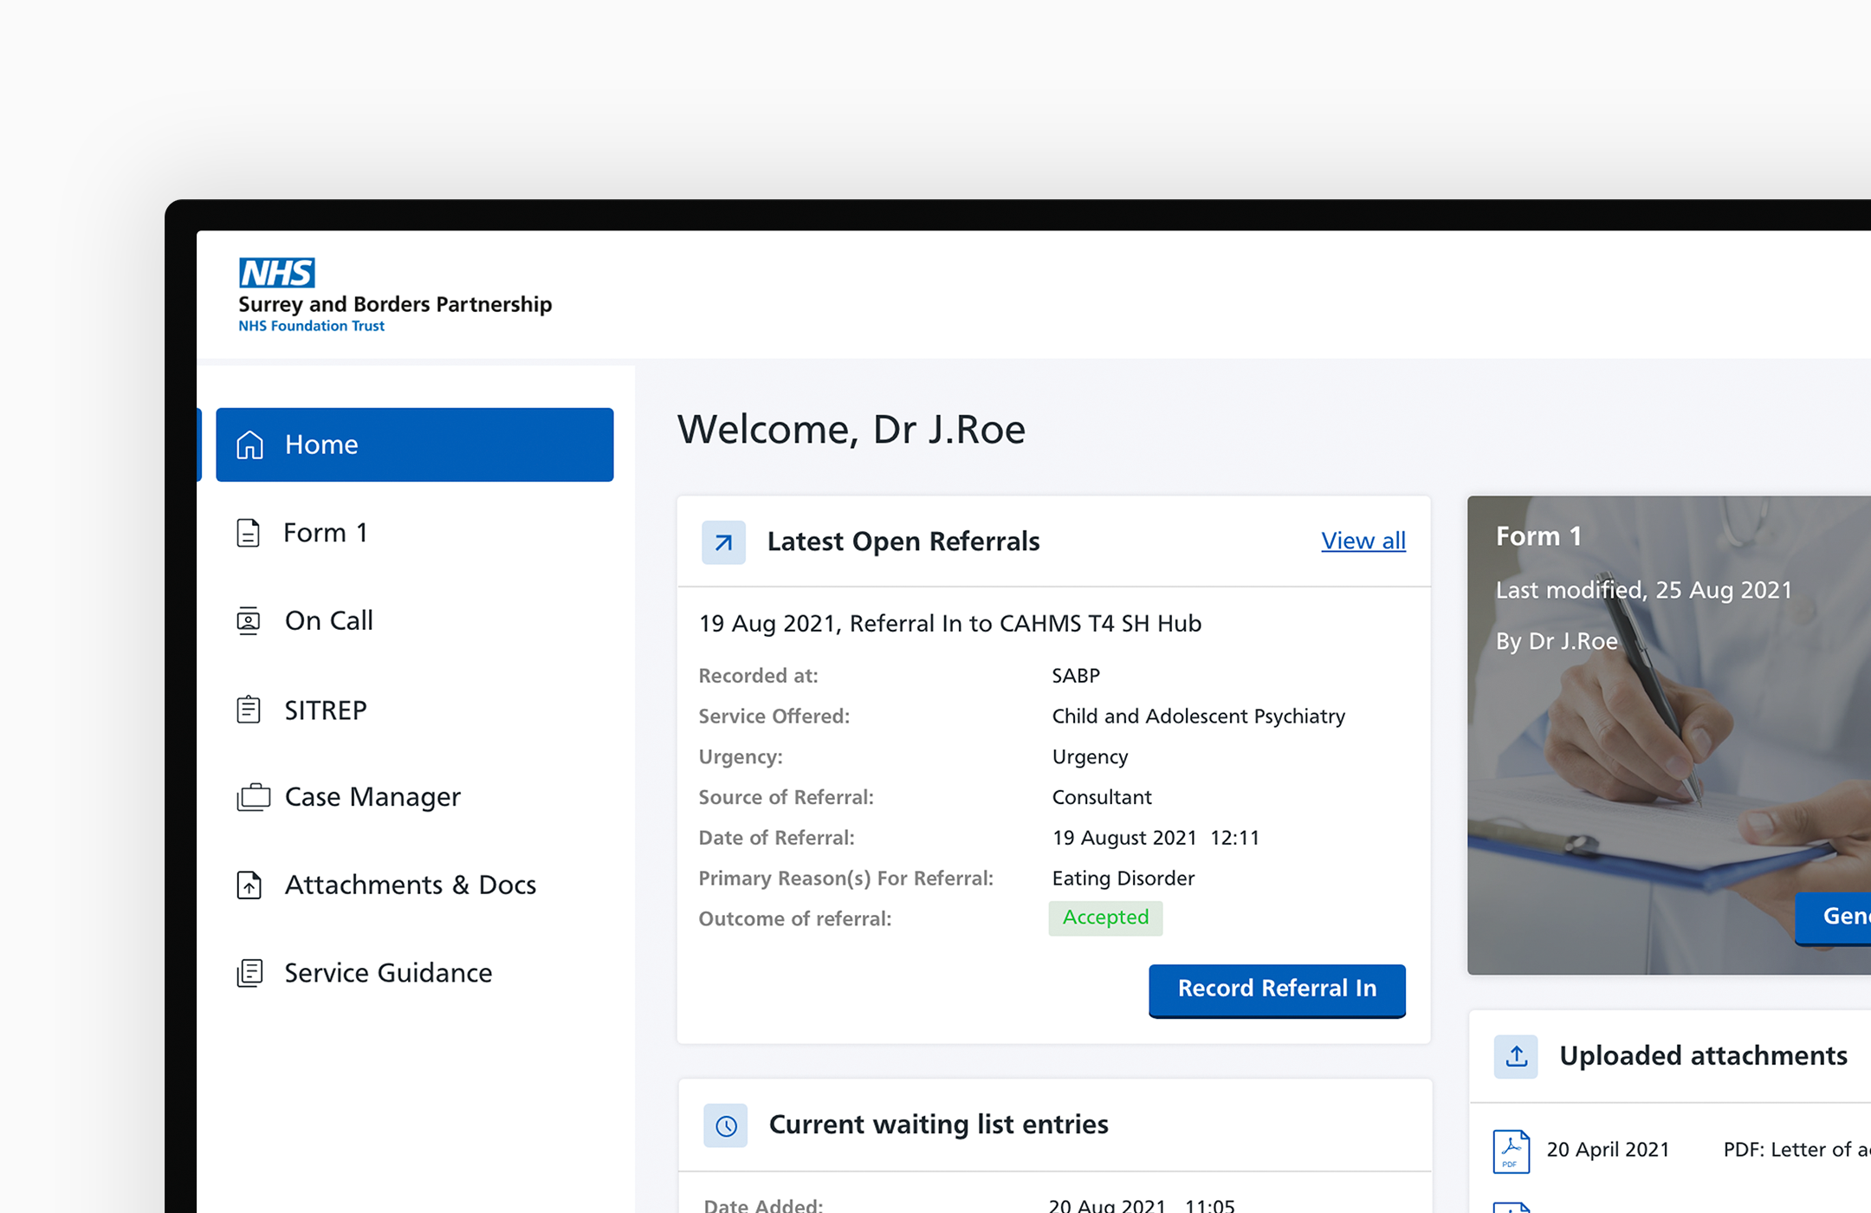This screenshot has height=1213, width=1871.
Task: Click the 'Welcome, Dr J.Roe' heading
Action: [x=851, y=430]
